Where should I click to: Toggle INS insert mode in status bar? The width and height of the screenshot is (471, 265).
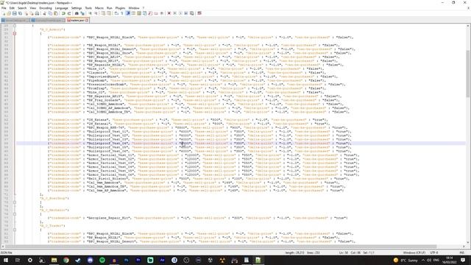tap(462, 252)
